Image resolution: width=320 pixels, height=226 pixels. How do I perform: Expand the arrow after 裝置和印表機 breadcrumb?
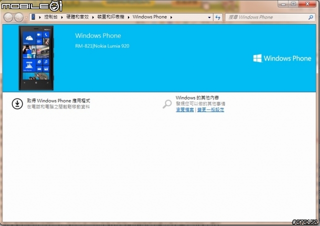(128, 17)
